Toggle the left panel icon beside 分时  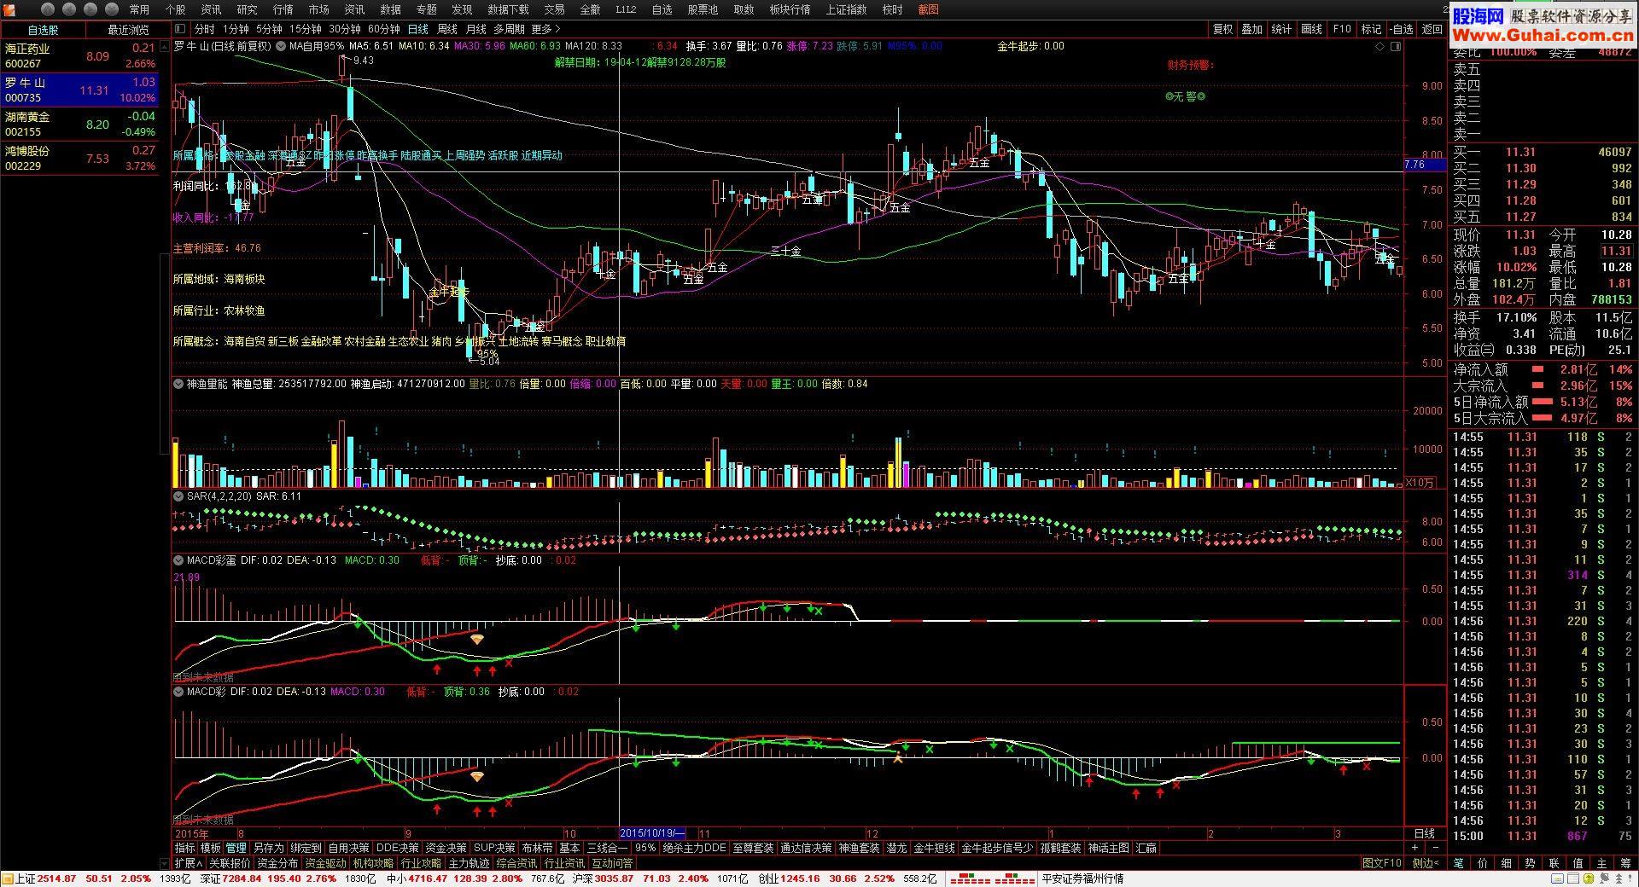point(180,29)
